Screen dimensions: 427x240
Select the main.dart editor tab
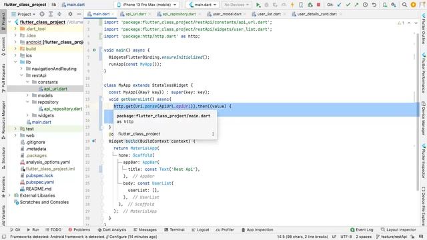[101, 14]
